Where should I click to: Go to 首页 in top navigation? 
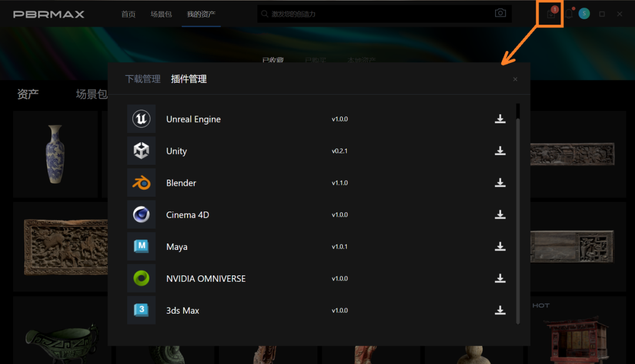click(x=128, y=14)
